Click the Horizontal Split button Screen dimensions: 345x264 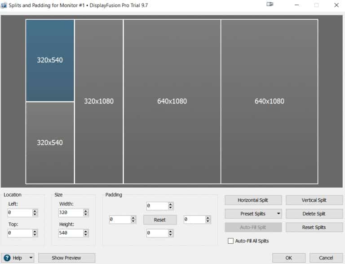[x=253, y=200]
